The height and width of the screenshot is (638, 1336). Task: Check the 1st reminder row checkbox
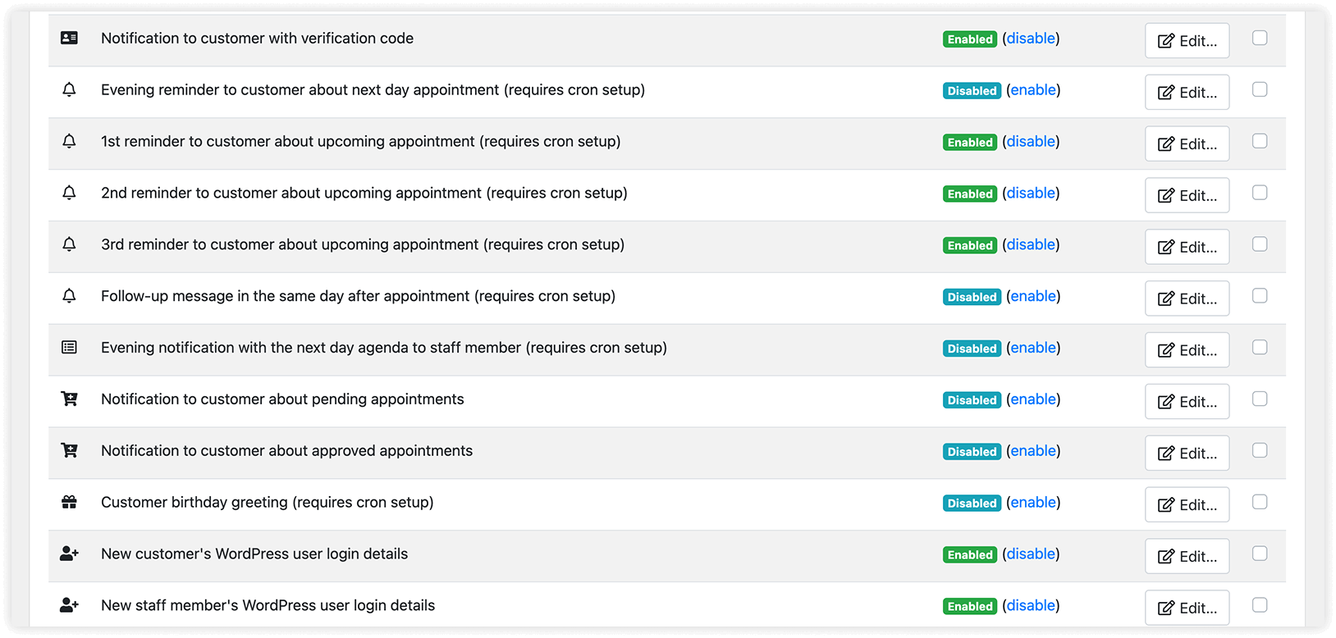point(1260,141)
